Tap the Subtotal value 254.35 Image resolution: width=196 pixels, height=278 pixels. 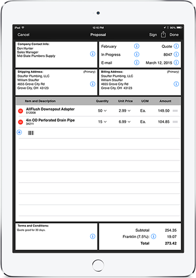pos(171,230)
